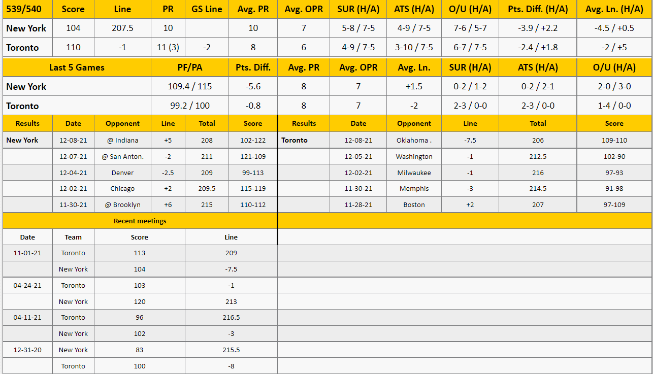Click opponent @ San Anton.

point(122,157)
